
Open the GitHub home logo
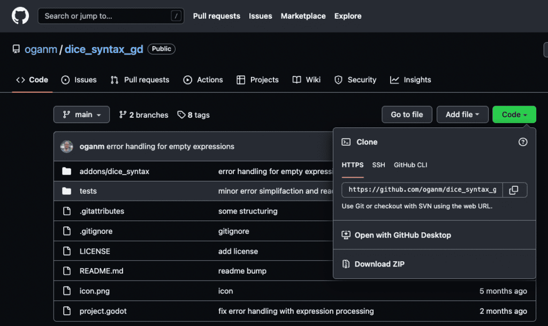(20, 16)
